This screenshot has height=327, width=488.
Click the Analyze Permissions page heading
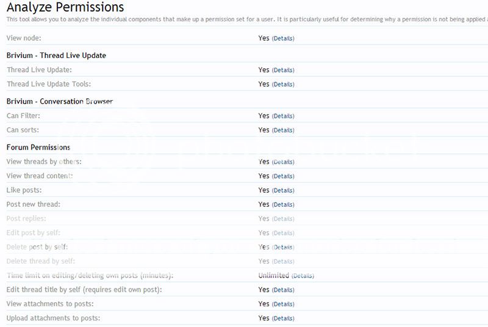pos(65,8)
